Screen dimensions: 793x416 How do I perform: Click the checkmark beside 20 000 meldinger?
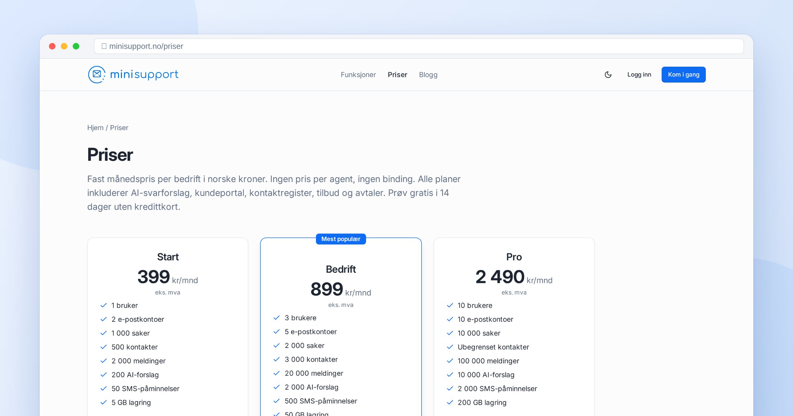pos(277,373)
